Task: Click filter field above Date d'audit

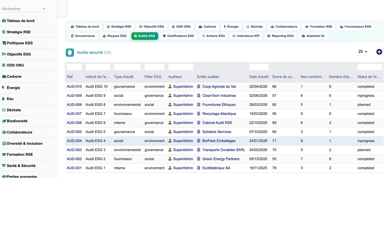Action: pyautogui.click(x=259, y=67)
